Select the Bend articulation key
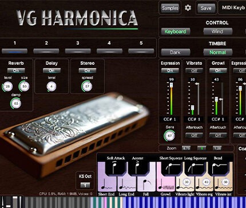This screenshot has width=246, height=208. 219,168
